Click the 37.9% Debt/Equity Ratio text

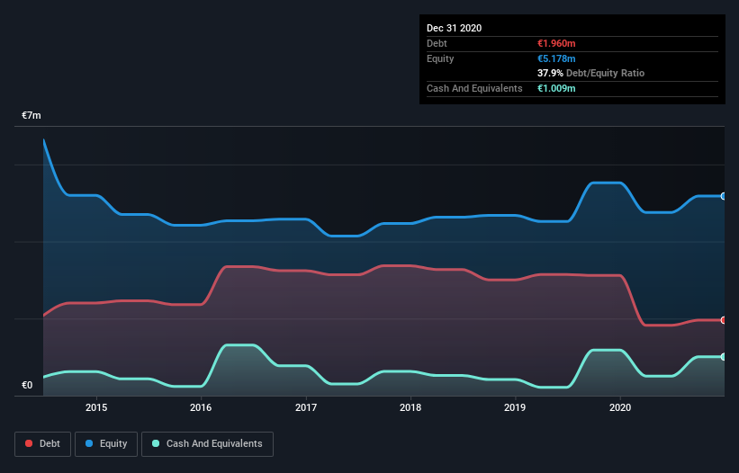pyautogui.click(x=591, y=73)
